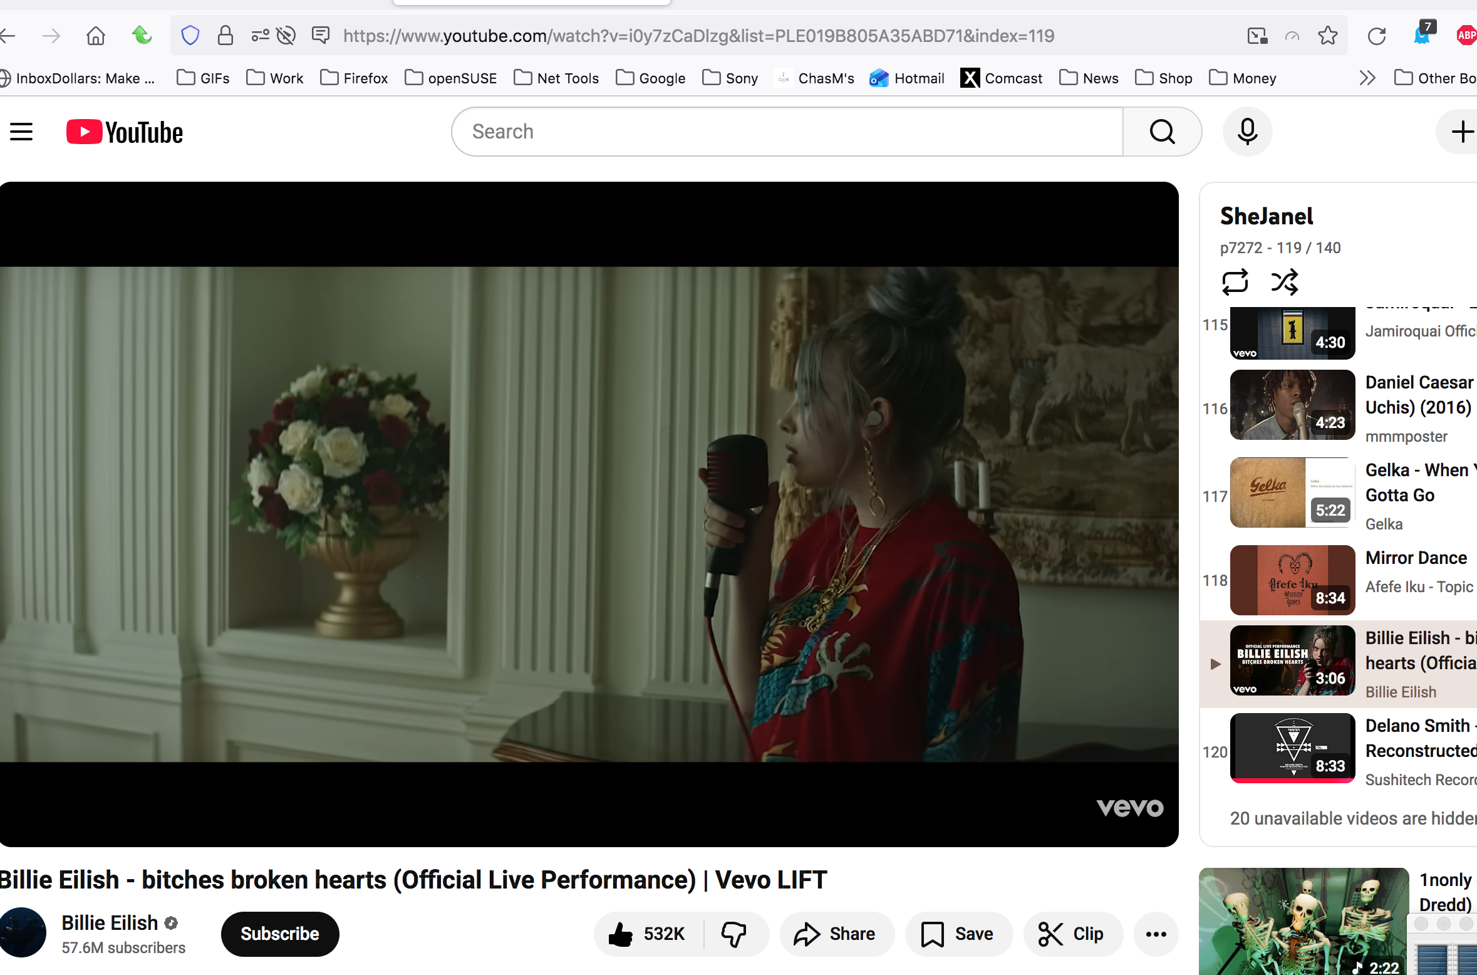1477x975 pixels.
Task: Click the voice search microphone icon
Action: coord(1247,132)
